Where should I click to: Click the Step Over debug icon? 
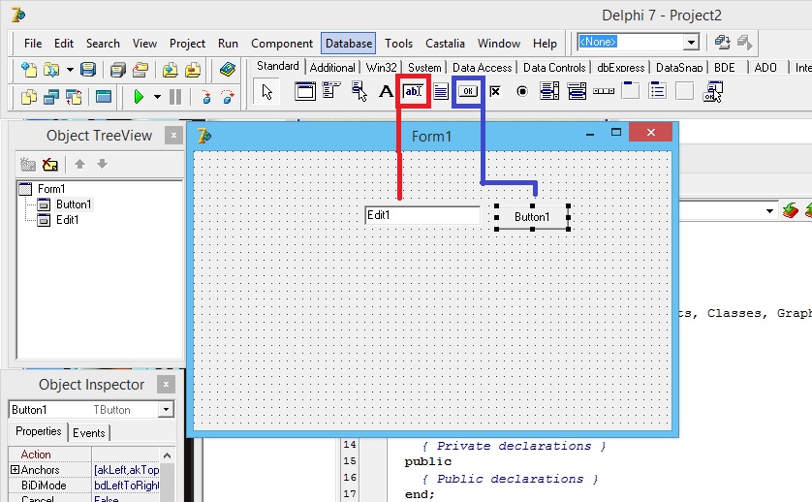[228, 96]
